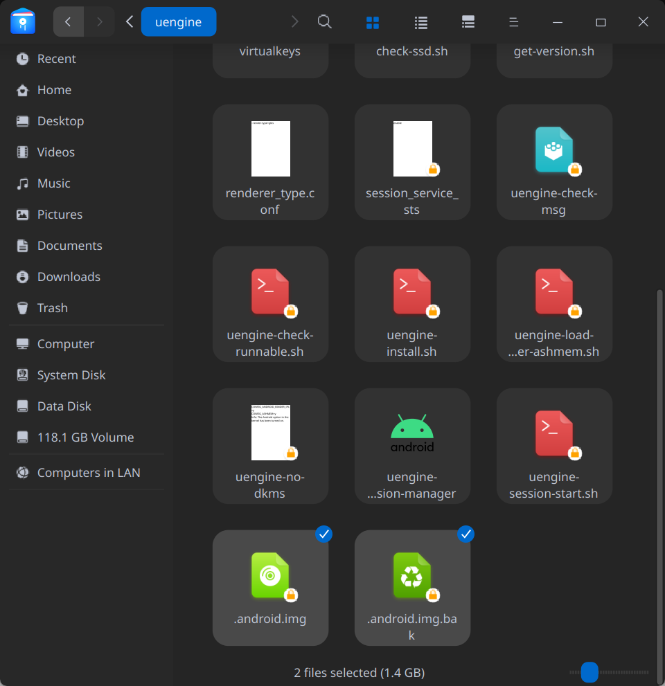Select the uengine-install.sh script
665x686 pixels.
pyautogui.click(x=412, y=304)
